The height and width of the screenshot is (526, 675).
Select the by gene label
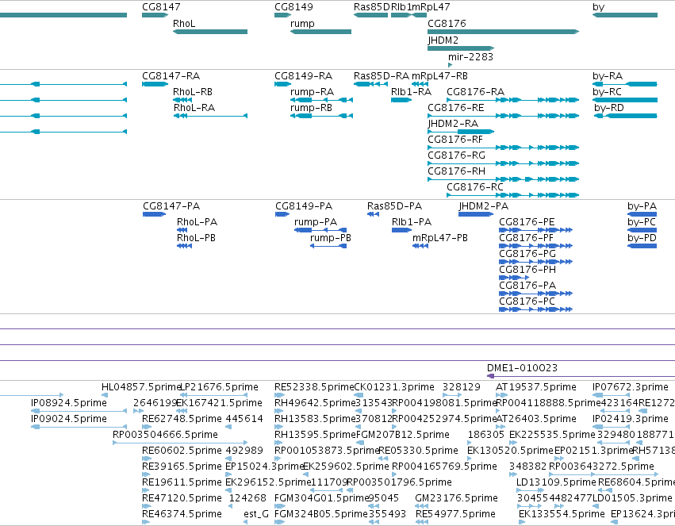[598, 7]
